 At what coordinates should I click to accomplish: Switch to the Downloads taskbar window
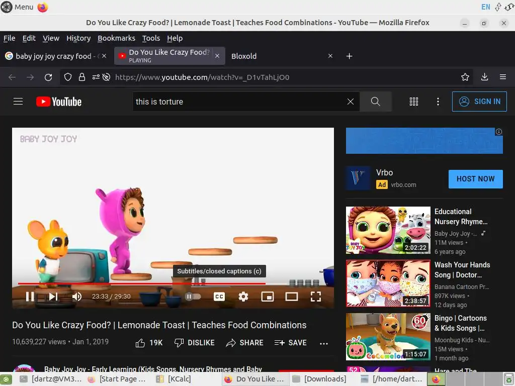(319, 379)
